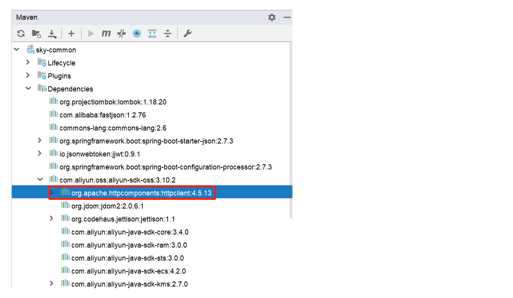The image size is (513, 298).
Task: Collapse the sky-common project root
Action: point(16,49)
